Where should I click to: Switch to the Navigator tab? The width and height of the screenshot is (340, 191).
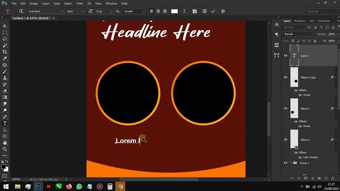(300, 21)
